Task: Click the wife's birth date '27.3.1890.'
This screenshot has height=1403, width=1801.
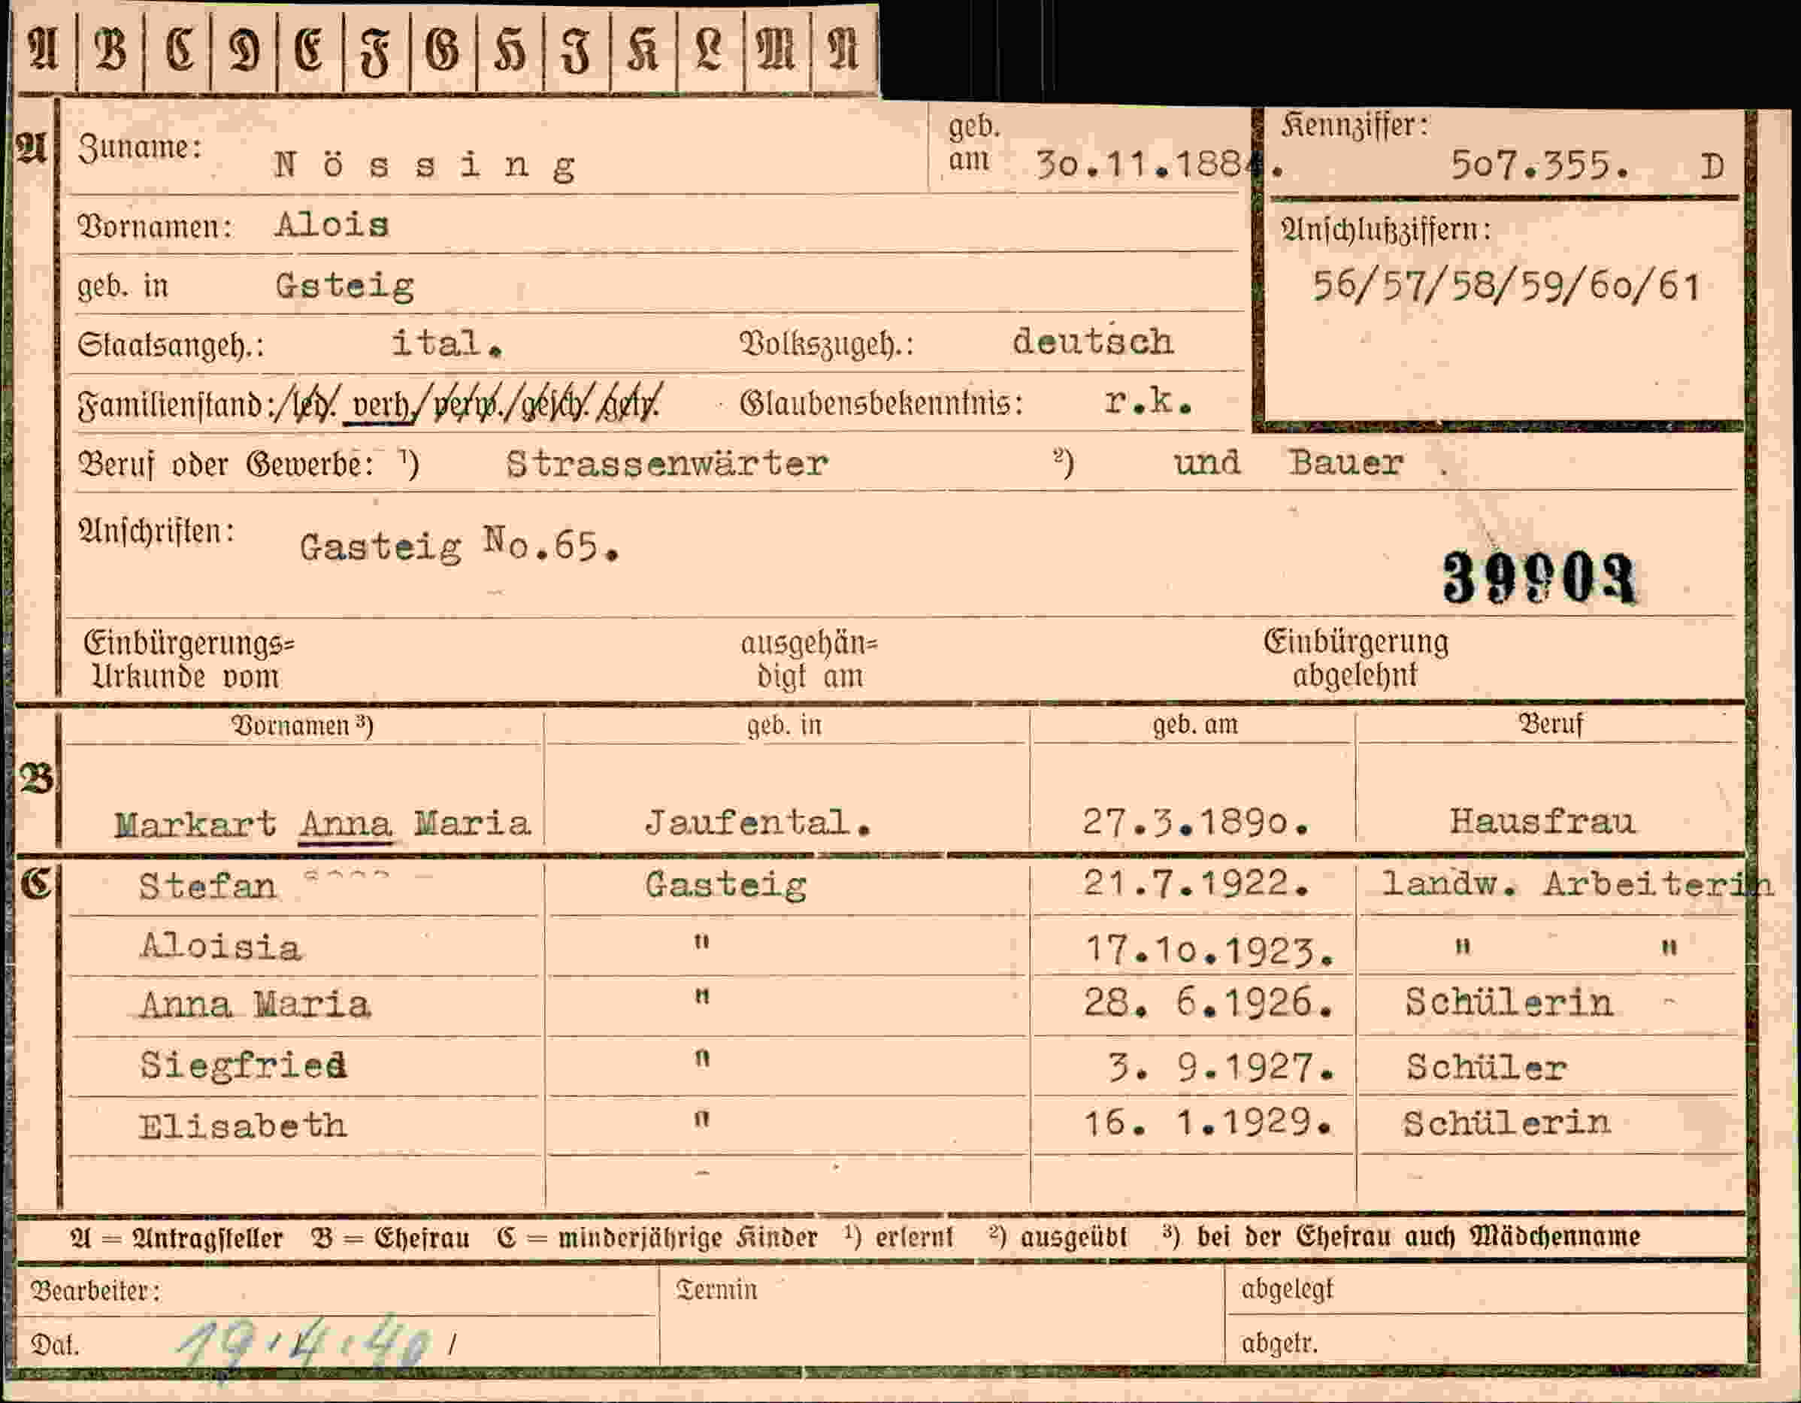Action: pos(1196,823)
